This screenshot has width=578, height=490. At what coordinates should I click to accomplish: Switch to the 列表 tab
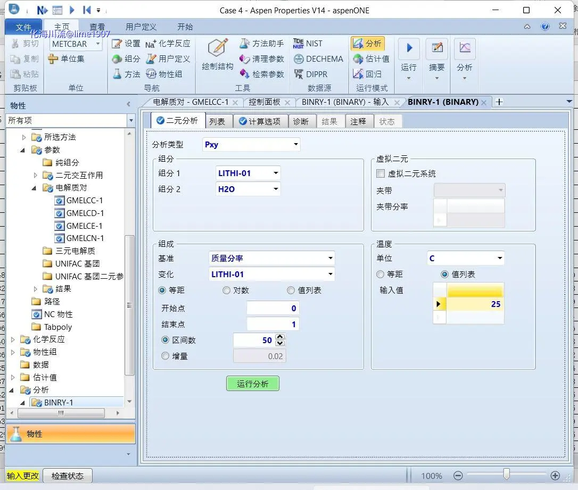click(x=217, y=122)
